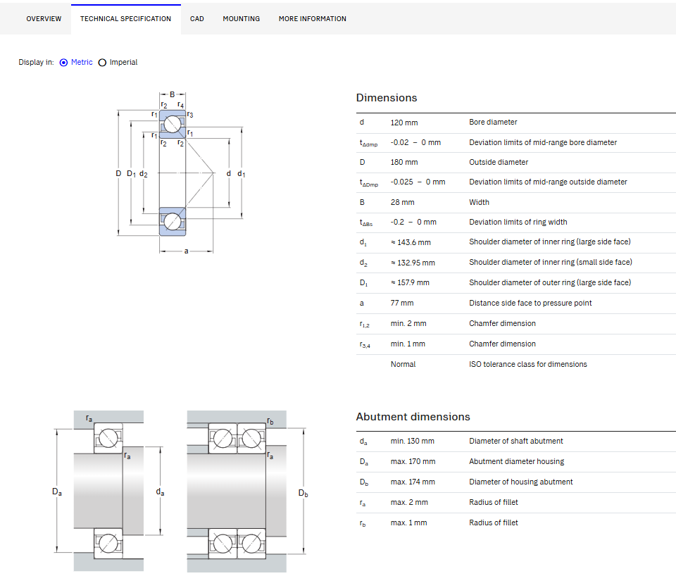
Task: Click the min. 1 mm chamfer value
Action: [408, 344]
